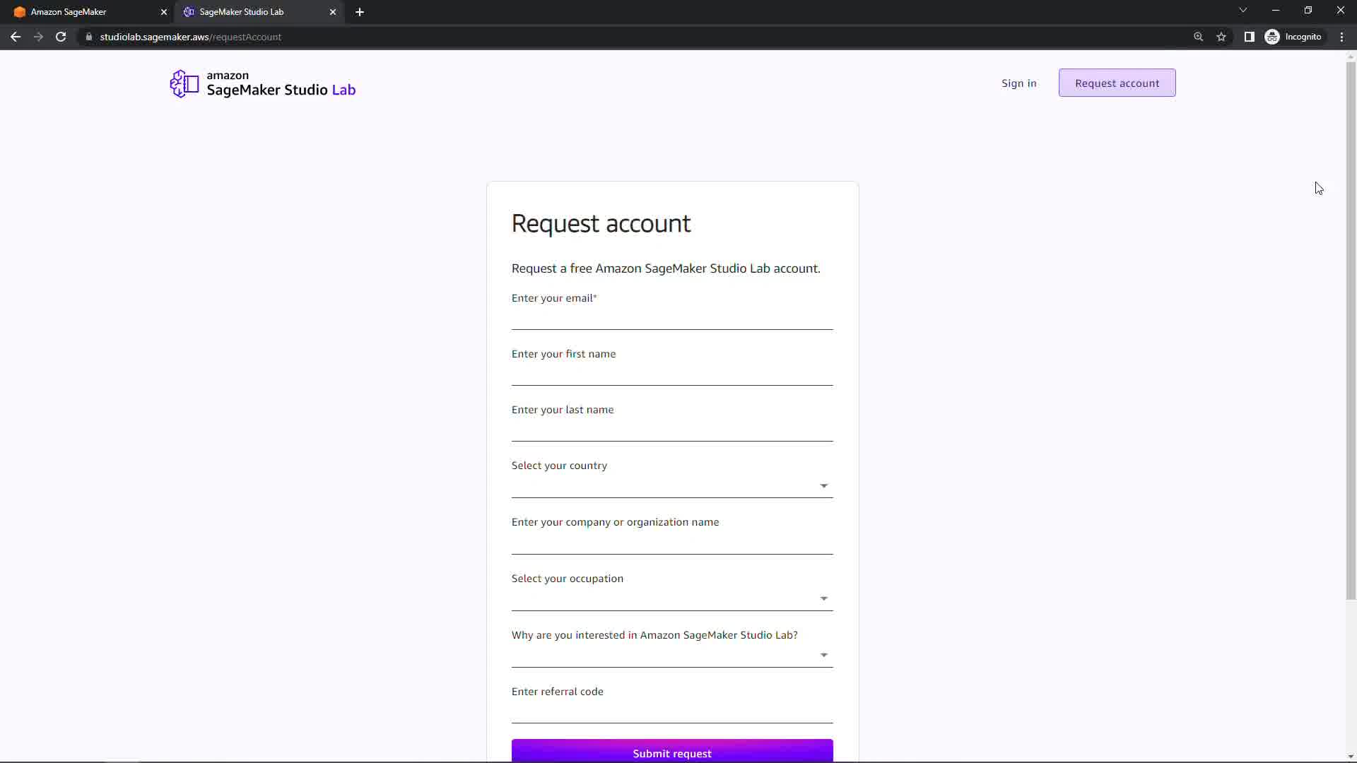This screenshot has height=763, width=1357.
Task: Open a new tab with plus icon
Action: 360,12
